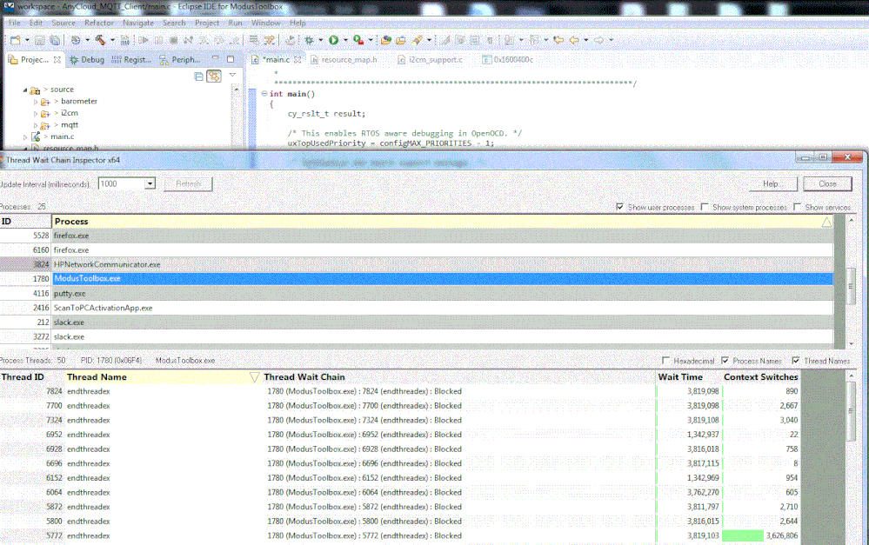869x545 pixels.
Task: Click the Resume debug icon
Action: pyautogui.click(x=144, y=40)
